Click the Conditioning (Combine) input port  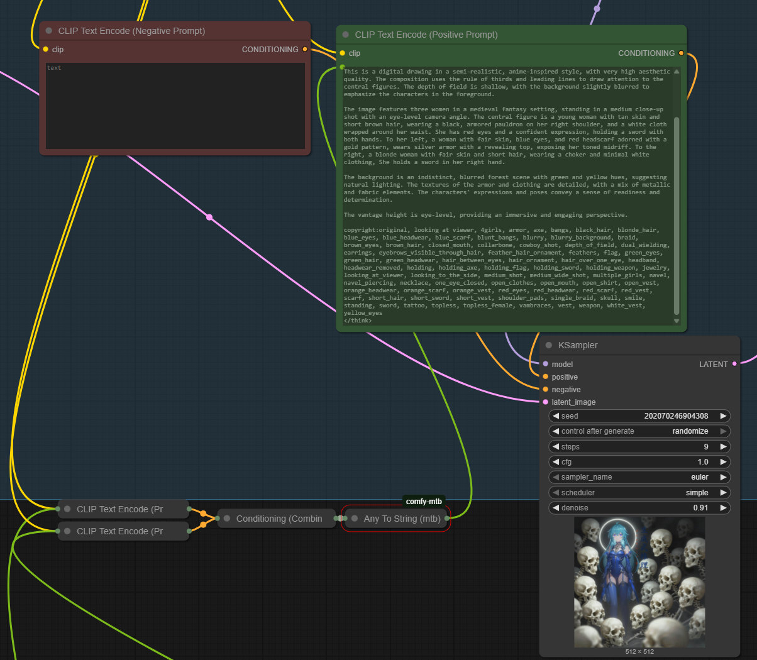click(218, 519)
